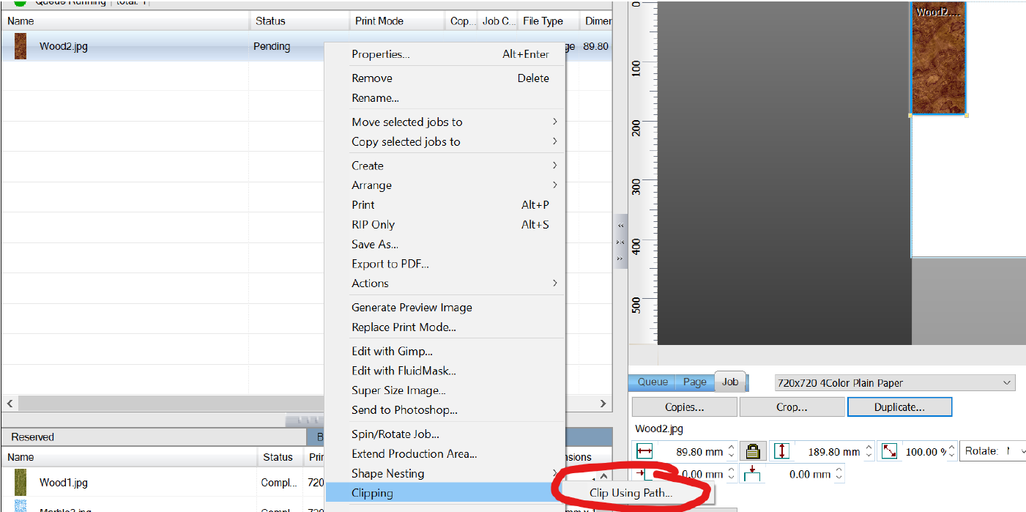Click the Crop... button
Screen dimensions: 1026x512
pos(792,407)
